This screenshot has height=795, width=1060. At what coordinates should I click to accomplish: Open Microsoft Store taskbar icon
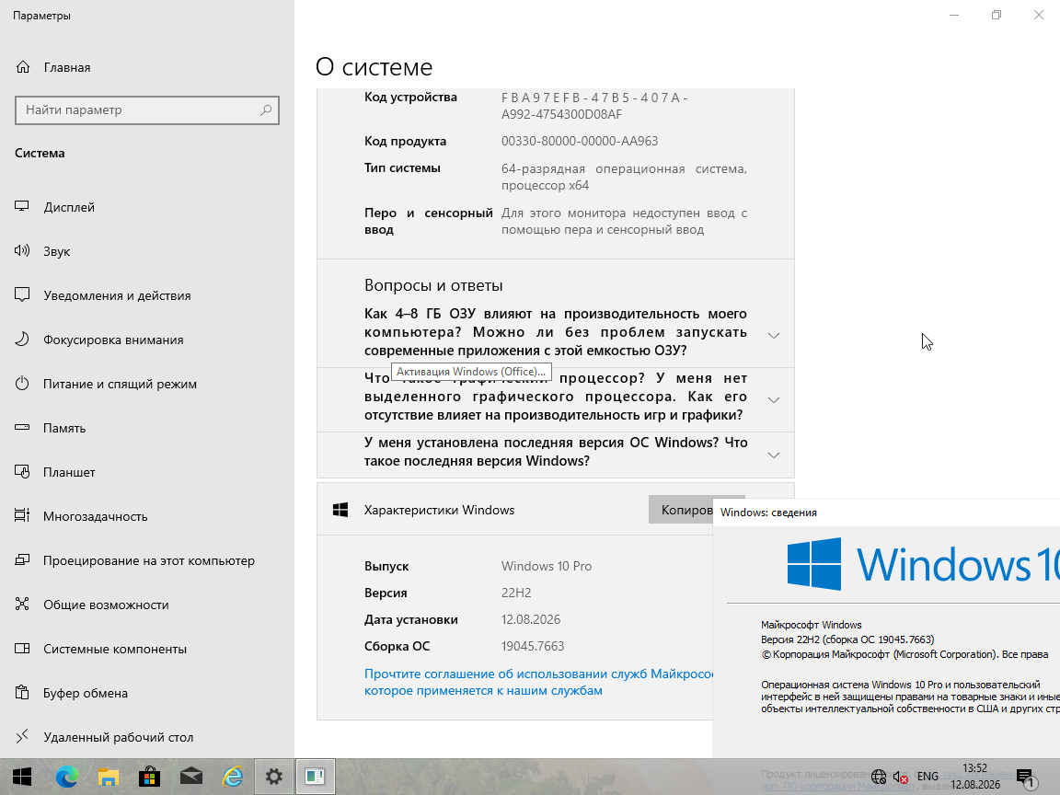pos(149,777)
